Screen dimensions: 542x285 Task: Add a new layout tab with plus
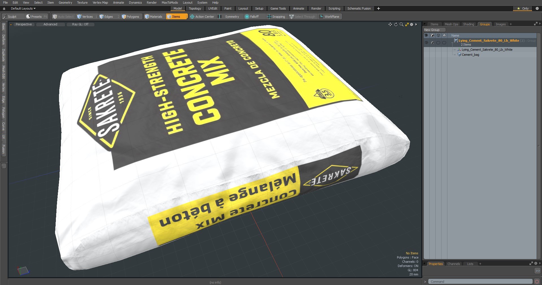(x=379, y=8)
